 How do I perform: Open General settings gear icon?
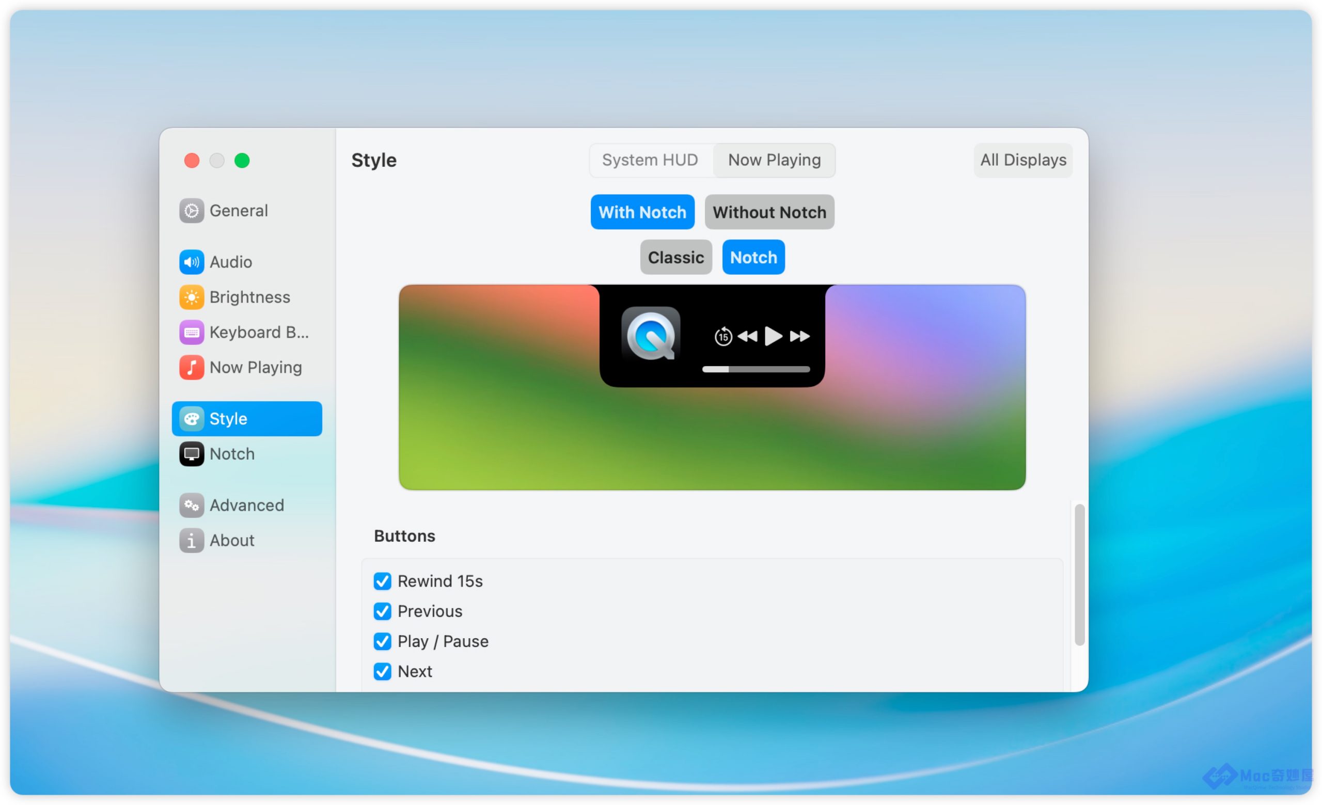(x=192, y=211)
